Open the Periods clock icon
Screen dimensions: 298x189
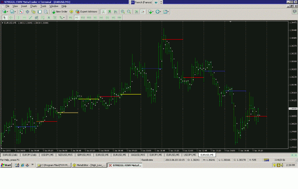(x=157, y=11)
